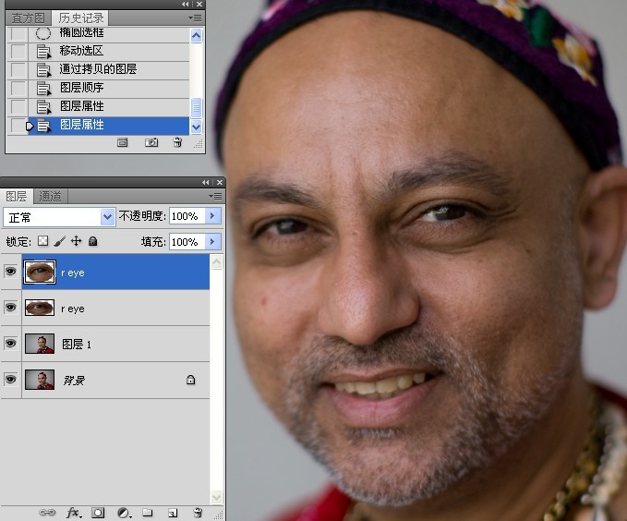627x521 pixels.
Task: Switch to the 通道 tab
Action: coord(50,197)
